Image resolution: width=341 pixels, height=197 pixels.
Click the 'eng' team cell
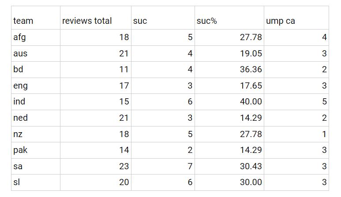pyautogui.click(x=36, y=86)
